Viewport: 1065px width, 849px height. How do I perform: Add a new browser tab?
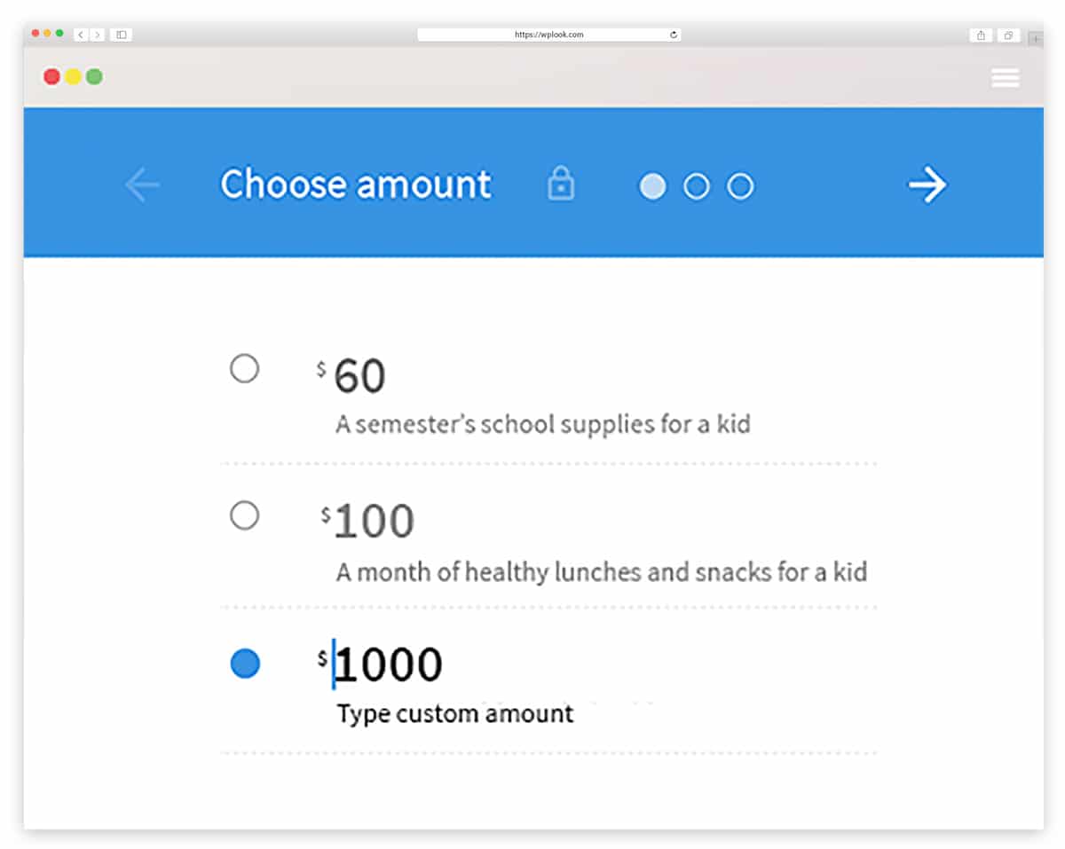click(x=1036, y=38)
